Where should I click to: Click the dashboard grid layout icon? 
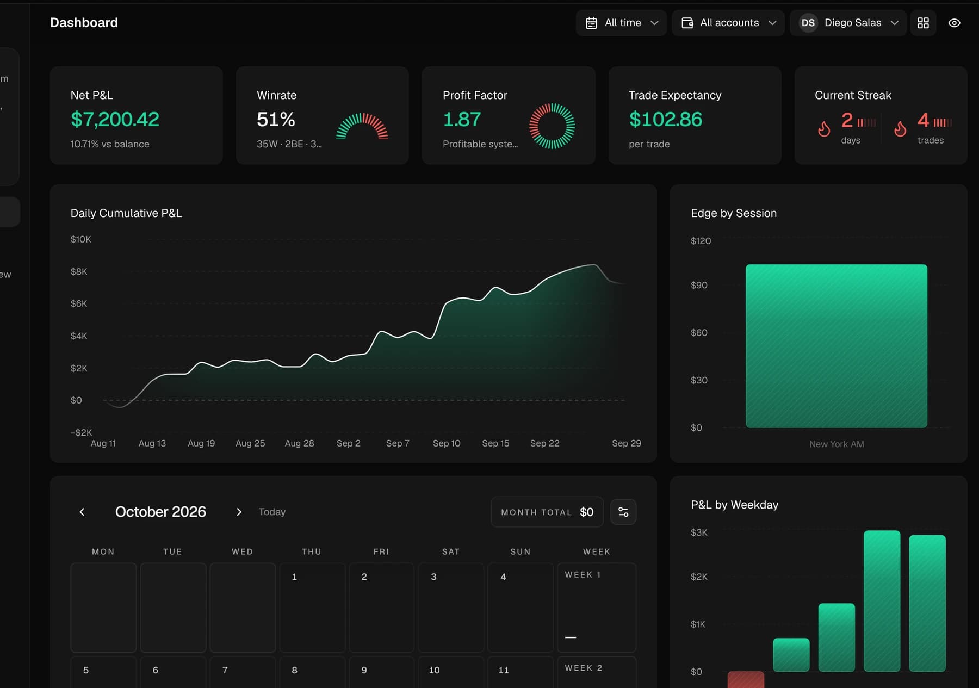(923, 23)
